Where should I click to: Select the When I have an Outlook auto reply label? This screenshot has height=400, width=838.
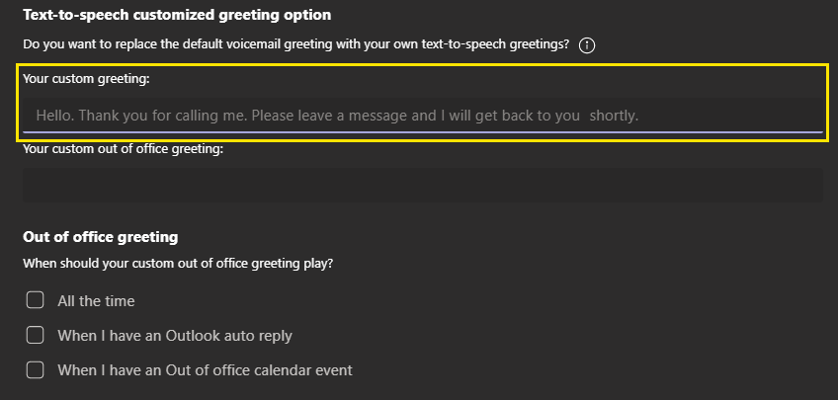click(175, 336)
